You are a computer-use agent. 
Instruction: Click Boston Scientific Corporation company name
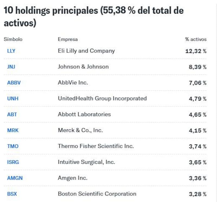tap(97, 194)
